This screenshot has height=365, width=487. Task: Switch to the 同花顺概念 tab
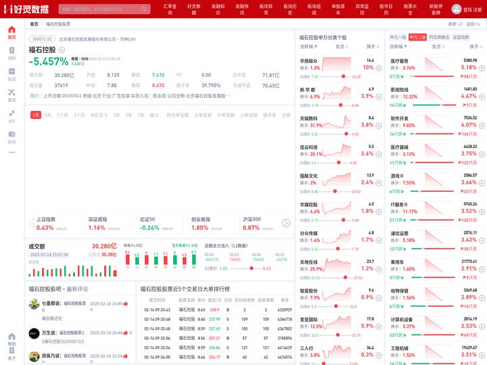coord(439,37)
